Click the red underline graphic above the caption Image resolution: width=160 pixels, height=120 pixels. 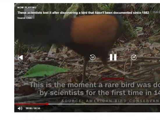point(113,78)
